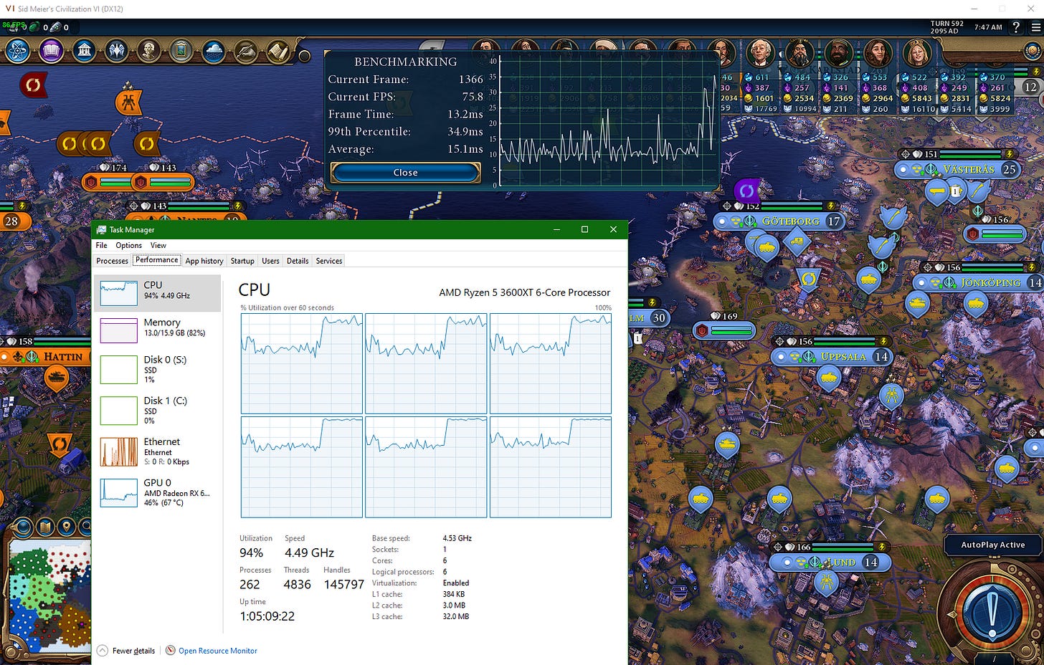The height and width of the screenshot is (665, 1044).
Task: Click the TURN 592 indicator
Action: 946,24
